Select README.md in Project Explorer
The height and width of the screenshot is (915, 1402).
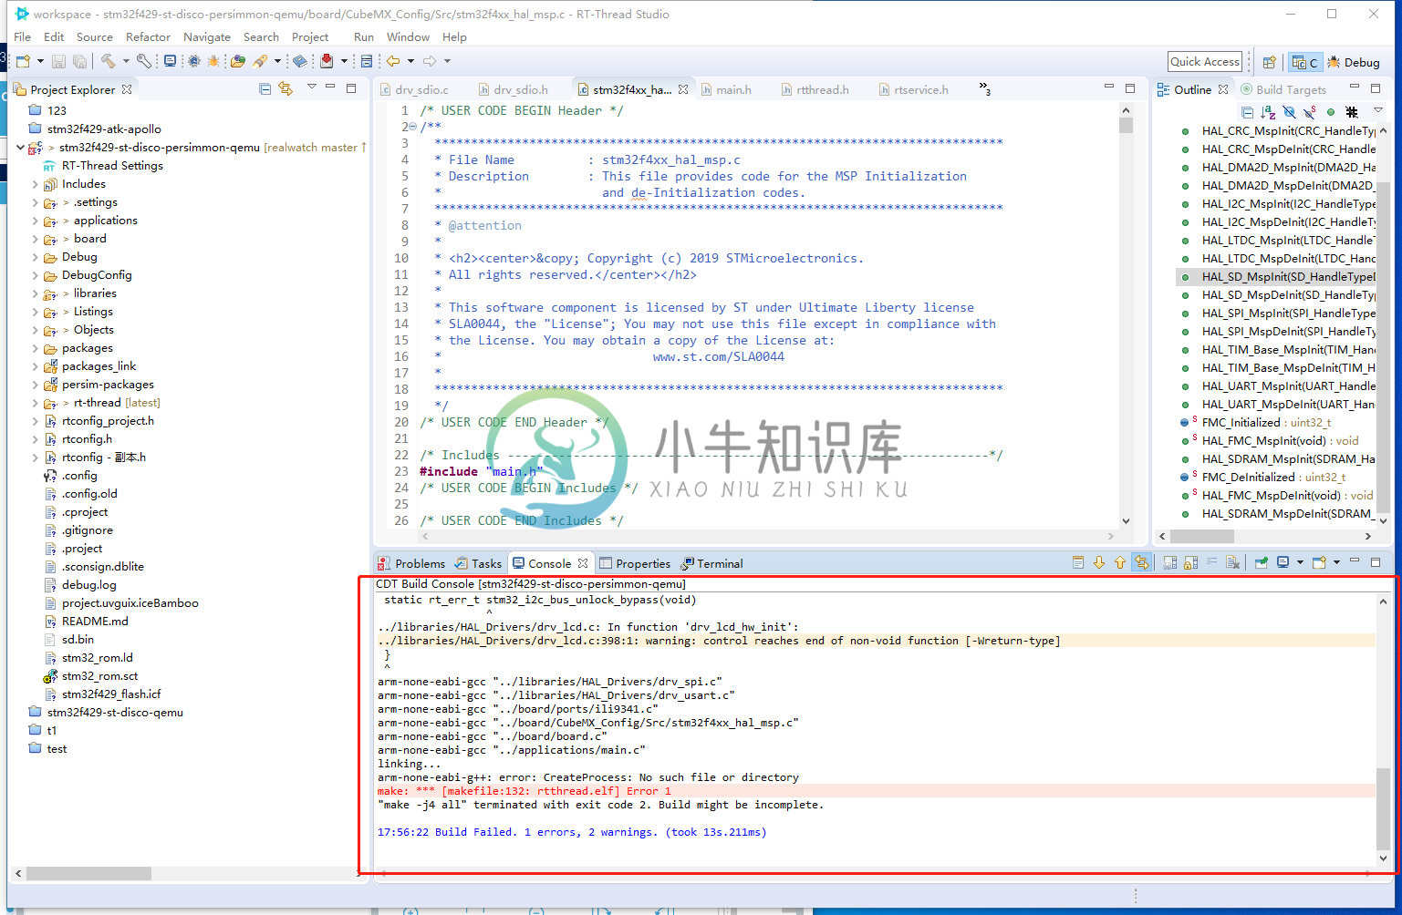click(87, 622)
